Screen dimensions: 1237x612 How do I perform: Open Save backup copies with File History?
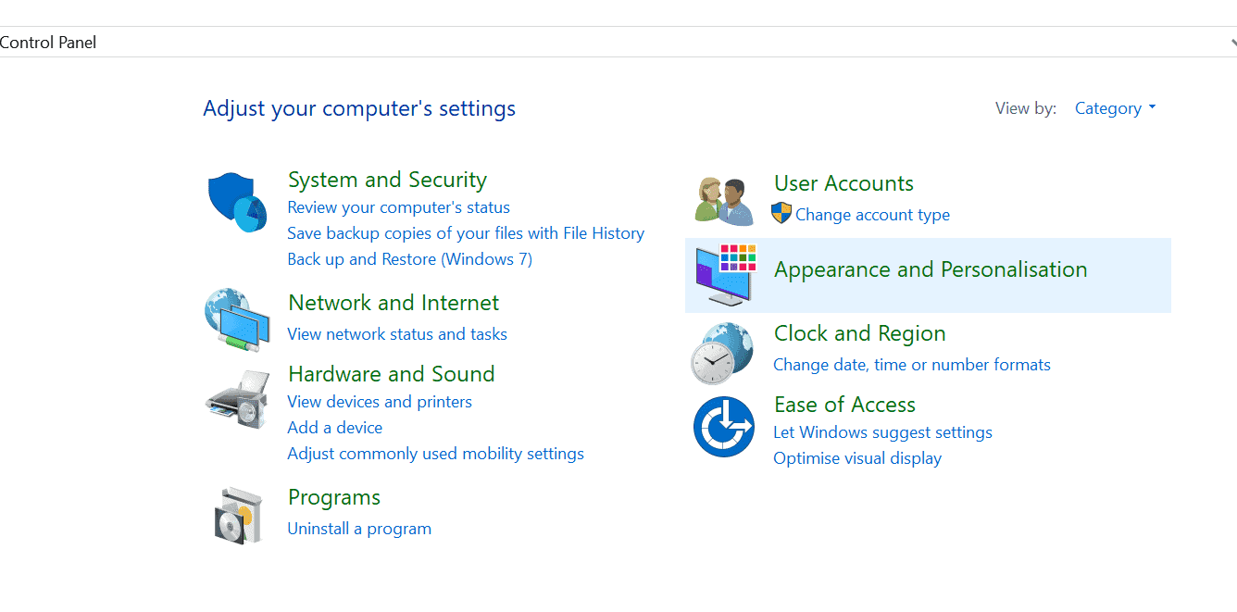[466, 233]
